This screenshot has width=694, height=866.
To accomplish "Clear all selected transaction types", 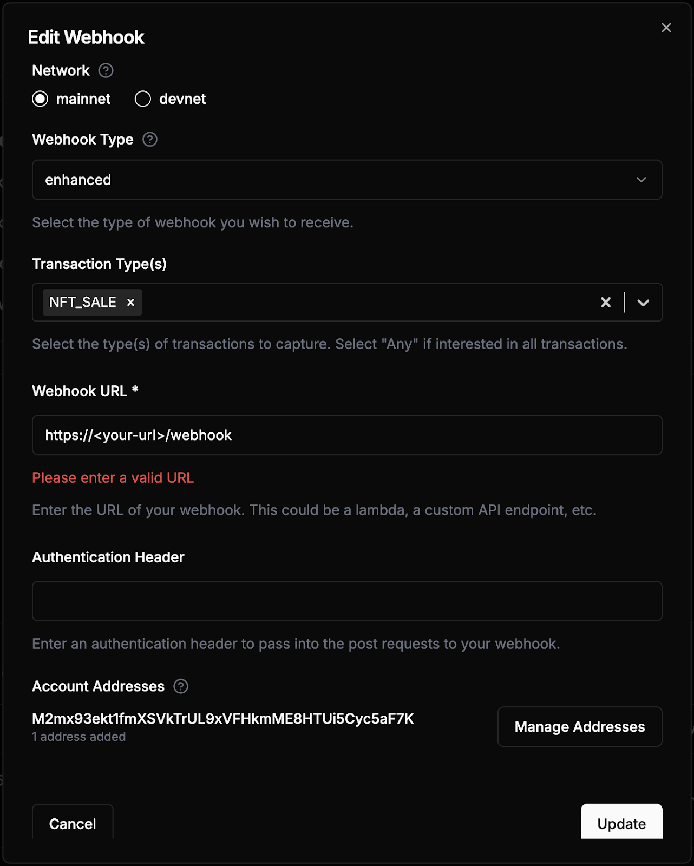I will pos(606,303).
